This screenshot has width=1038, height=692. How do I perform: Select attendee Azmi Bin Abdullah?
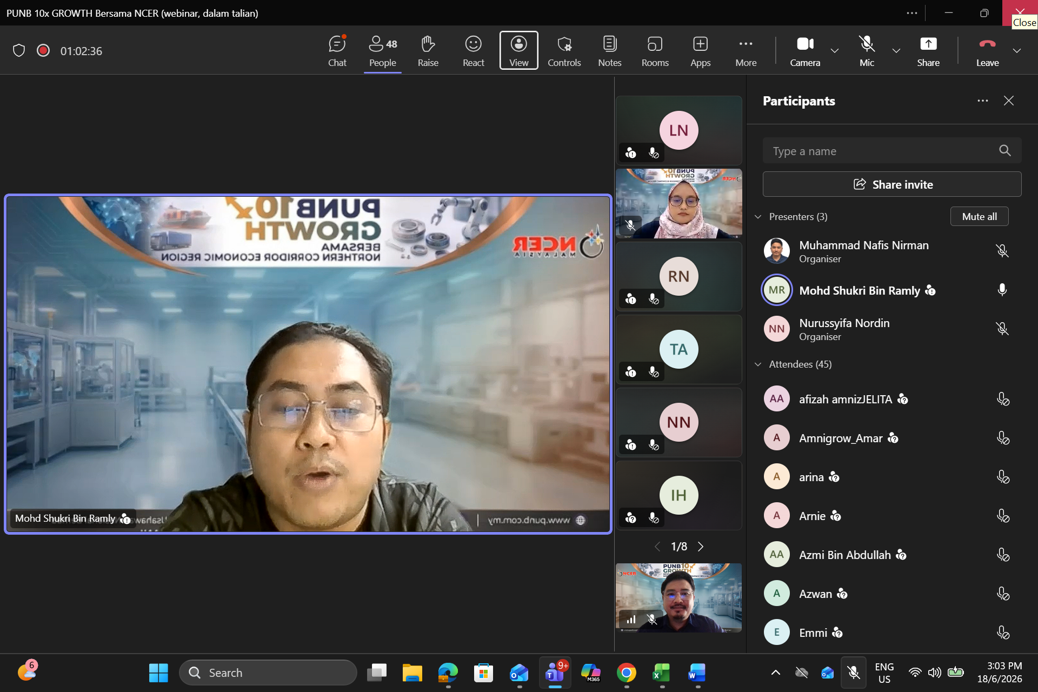(891, 555)
